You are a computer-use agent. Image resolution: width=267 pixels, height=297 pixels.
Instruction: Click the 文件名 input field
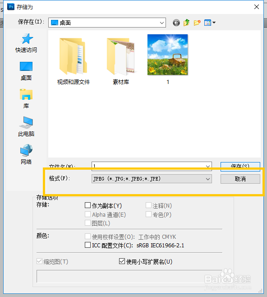152,166
